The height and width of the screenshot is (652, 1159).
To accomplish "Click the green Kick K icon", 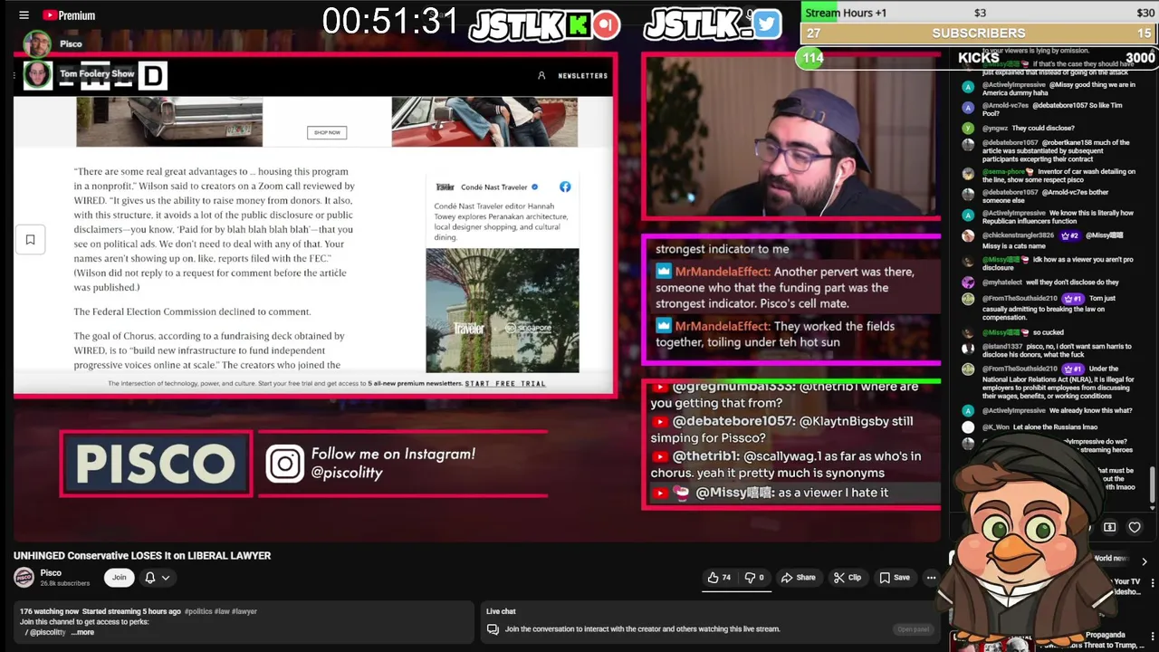I will point(578,25).
